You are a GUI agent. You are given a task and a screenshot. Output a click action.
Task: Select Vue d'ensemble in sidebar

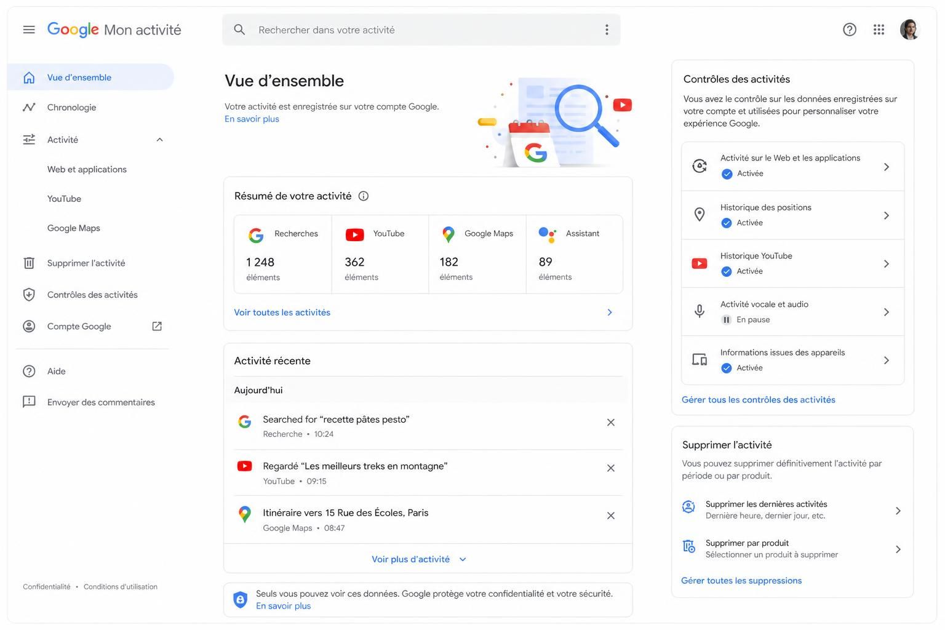[x=91, y=78]
